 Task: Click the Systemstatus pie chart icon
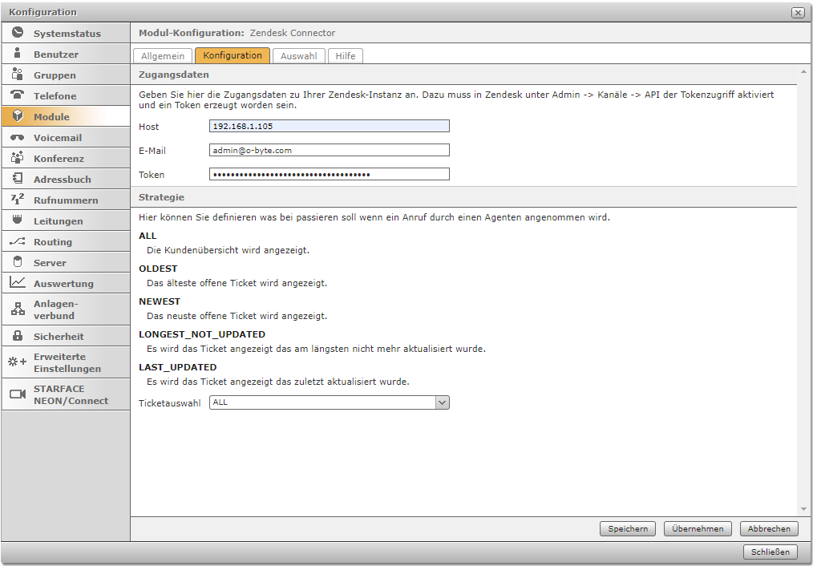click(x=18, y=33)
